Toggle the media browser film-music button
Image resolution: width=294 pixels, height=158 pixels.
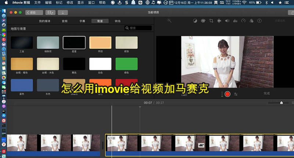50,12
